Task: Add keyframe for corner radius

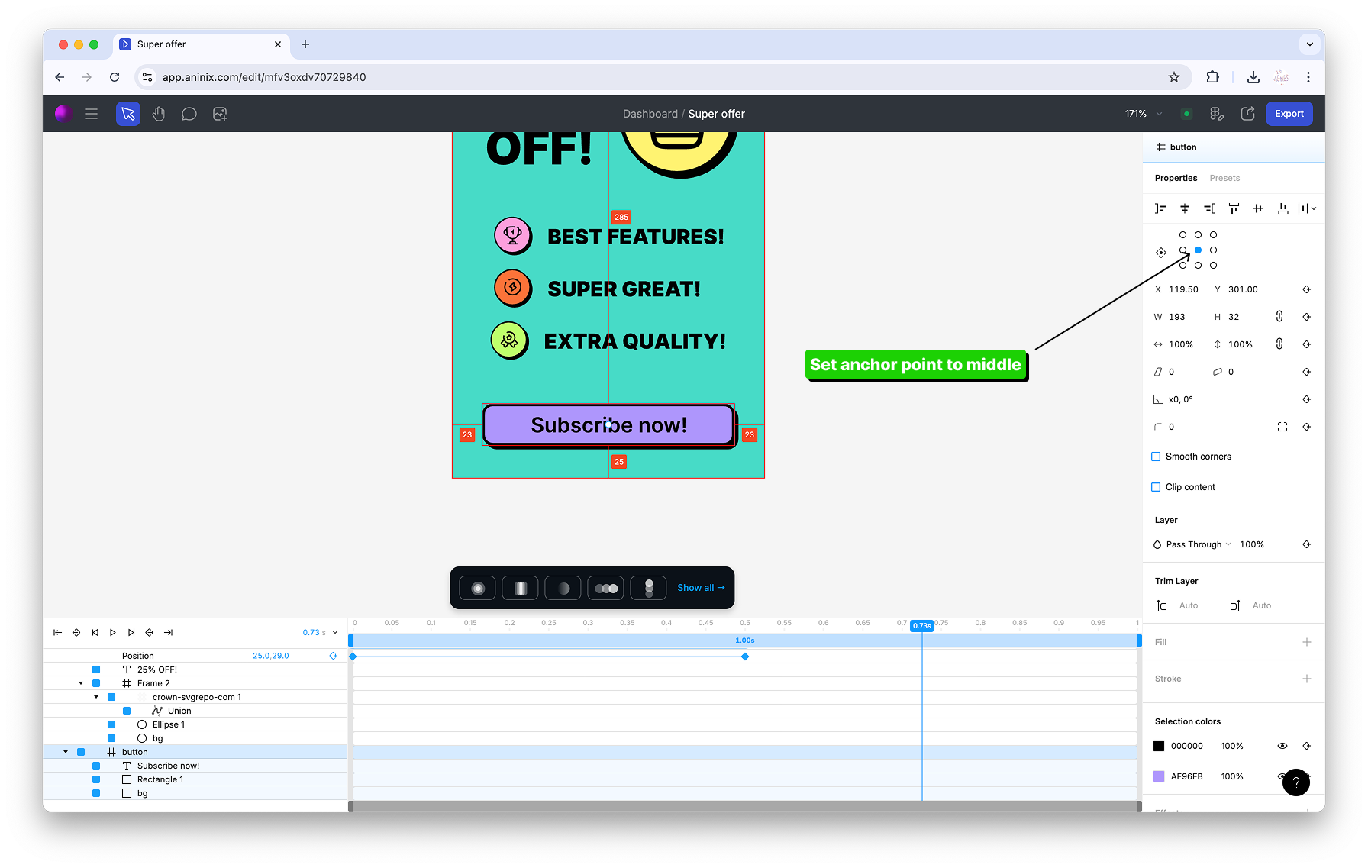Action: (1307, 427)
